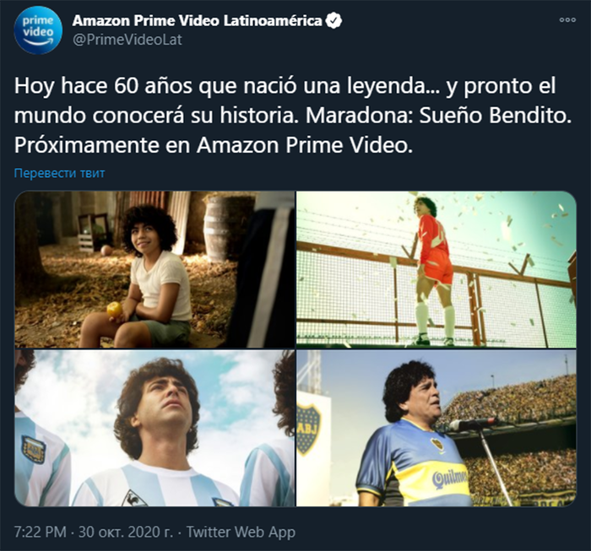591x551 pixels.
Task: Open the photo of the boy holding an orange
Action: point(155,269)
